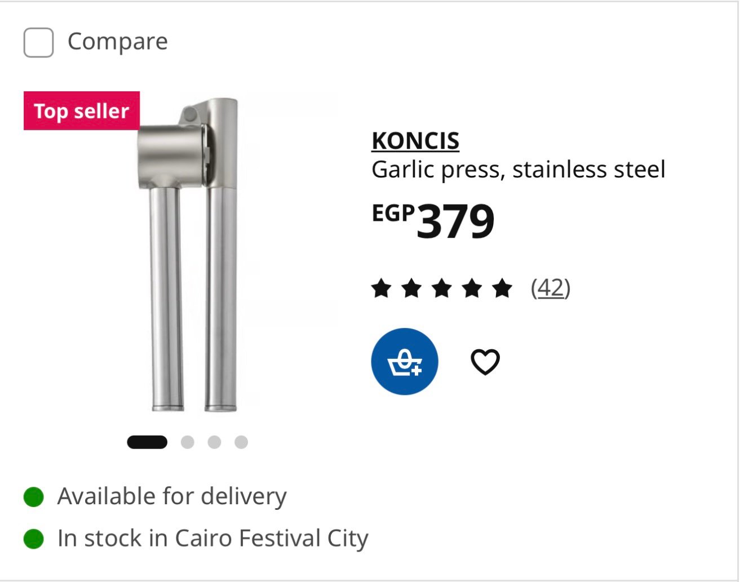Show the second product image dot
Screen dimensions: 744x582
(x=188, y=442)
